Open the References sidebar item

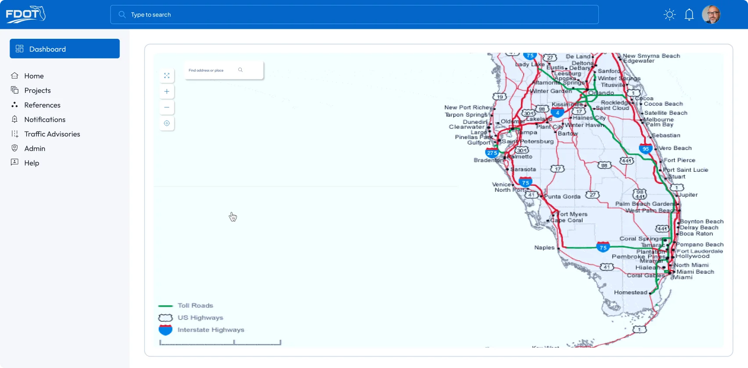click(42, 105)
